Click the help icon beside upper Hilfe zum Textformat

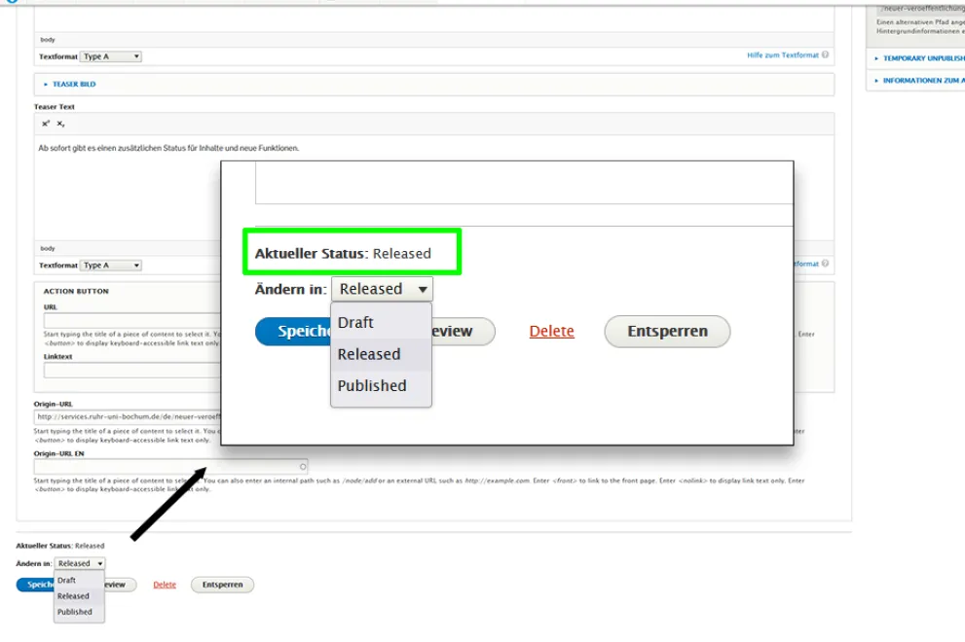[x=825, y=55]
